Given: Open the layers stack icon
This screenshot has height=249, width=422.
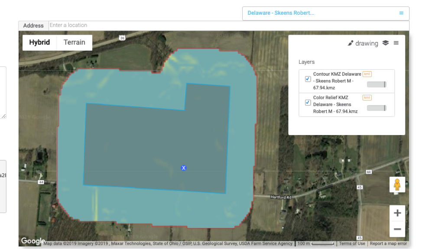Looking at the screenshot, I should tap(386, 43).
